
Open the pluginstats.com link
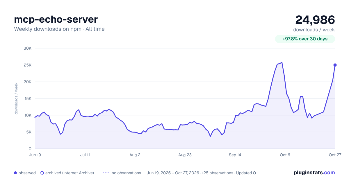(x=314, y=173)
